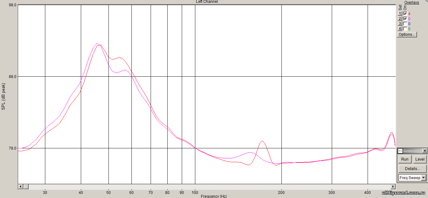428x198 pixels.
Task: Click the Generator window waveform icon
Action: point(400,151)
